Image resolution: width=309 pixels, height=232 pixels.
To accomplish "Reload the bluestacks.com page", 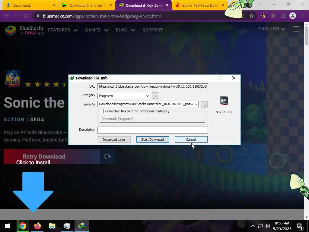I will 26,16.
